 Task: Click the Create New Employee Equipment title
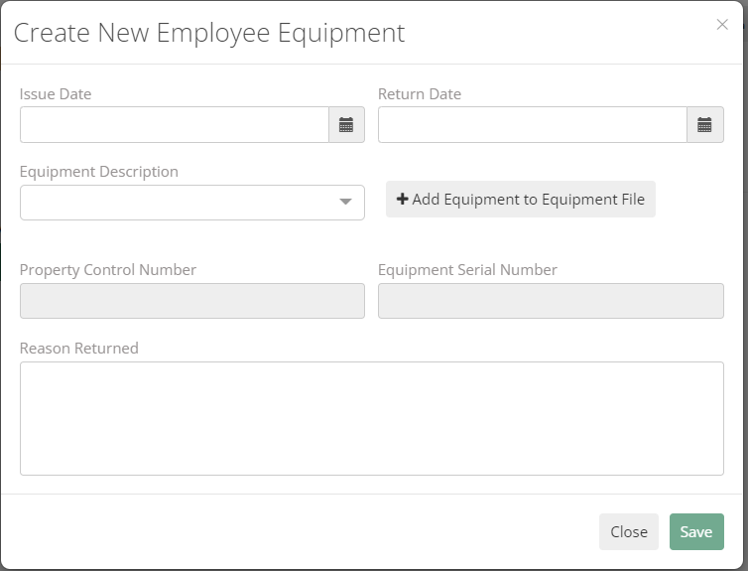coord(209,34)
